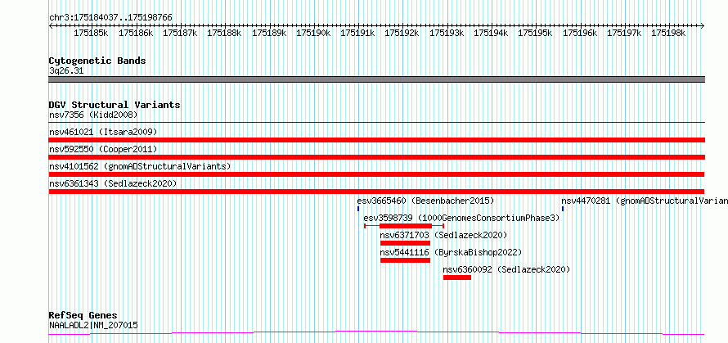Open the nsv461021 (Itsara2009) variant label

(x=103, y=132)
